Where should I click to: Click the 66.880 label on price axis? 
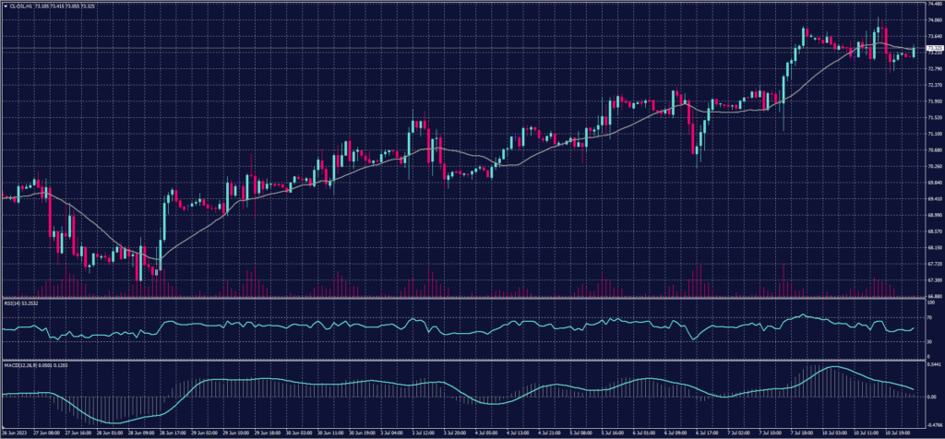[932, 296]
